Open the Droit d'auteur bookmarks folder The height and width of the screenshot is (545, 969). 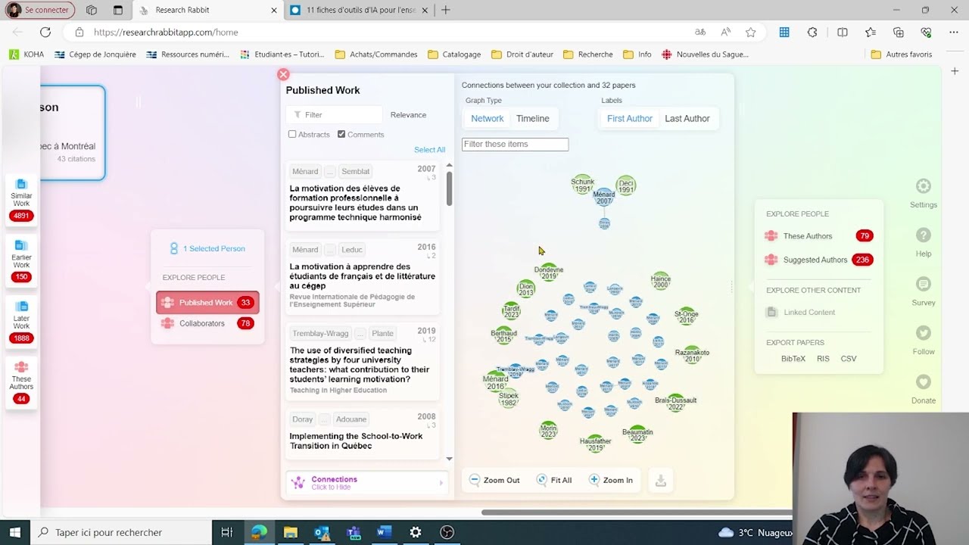522,54
